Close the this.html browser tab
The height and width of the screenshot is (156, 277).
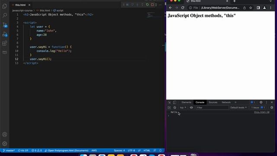(x=227, y=1)
